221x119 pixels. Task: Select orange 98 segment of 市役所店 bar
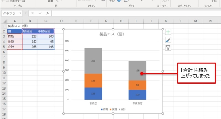[x=137, y=85]
